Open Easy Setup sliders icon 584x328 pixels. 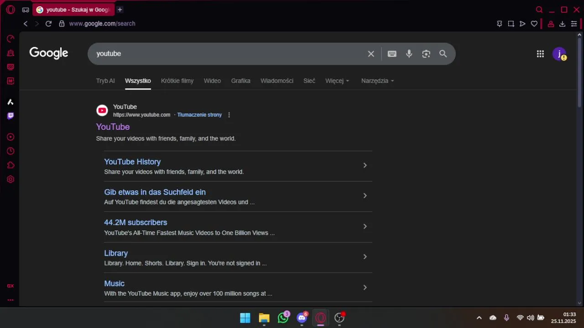(574, 24)
